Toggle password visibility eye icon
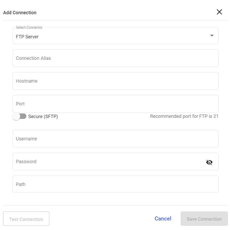 pyautogui.click(x=209, y=162)
